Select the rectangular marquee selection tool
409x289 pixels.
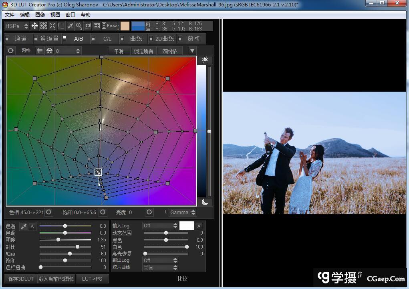point(61,26)
